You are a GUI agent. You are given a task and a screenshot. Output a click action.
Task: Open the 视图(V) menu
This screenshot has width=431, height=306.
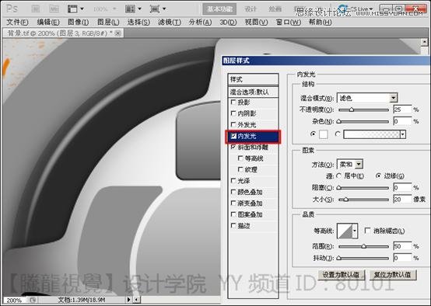[256, 23]
